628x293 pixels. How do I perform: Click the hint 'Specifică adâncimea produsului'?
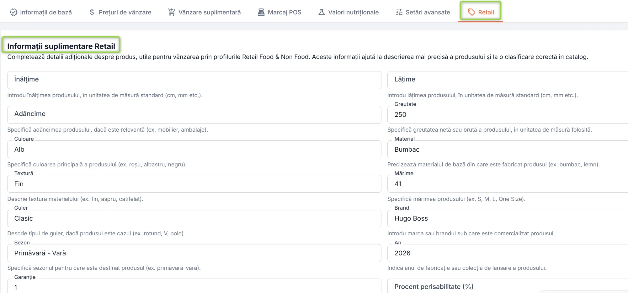coord(108,130)
